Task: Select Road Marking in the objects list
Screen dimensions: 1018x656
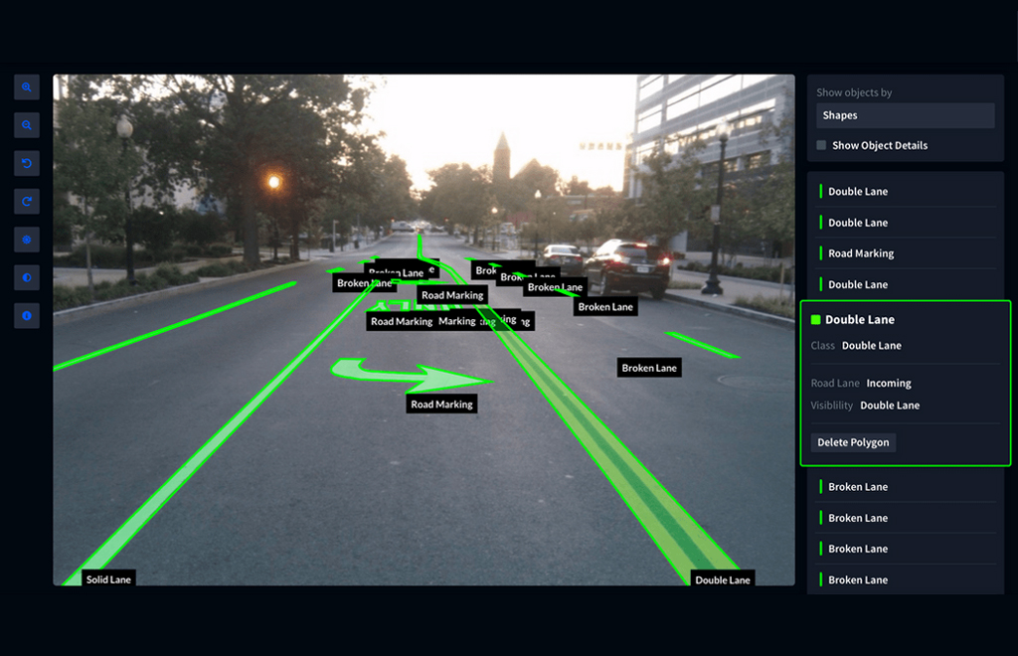Action: click(x=861, y=253)
